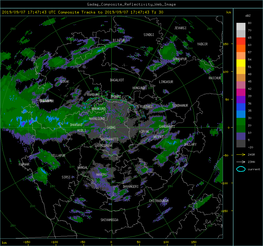This screenshot has height=246, width=263.
Task: Click the SINDGI label on the map
Action: pyautogui.click(x=149, y=35)
